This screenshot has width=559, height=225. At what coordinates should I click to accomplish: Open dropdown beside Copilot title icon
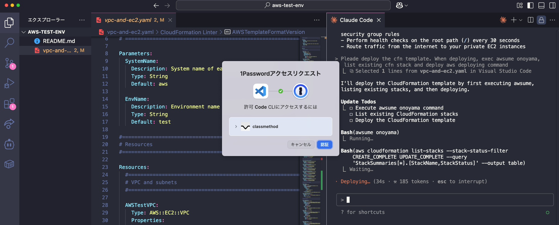click(406, 5)
